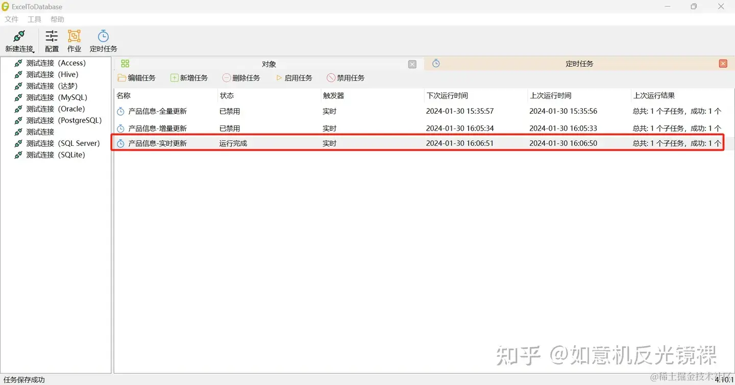Open the 帮助 menu
The width and height of the screenshot is (735, 385).
pyautogui.click(x=57, y=19)
